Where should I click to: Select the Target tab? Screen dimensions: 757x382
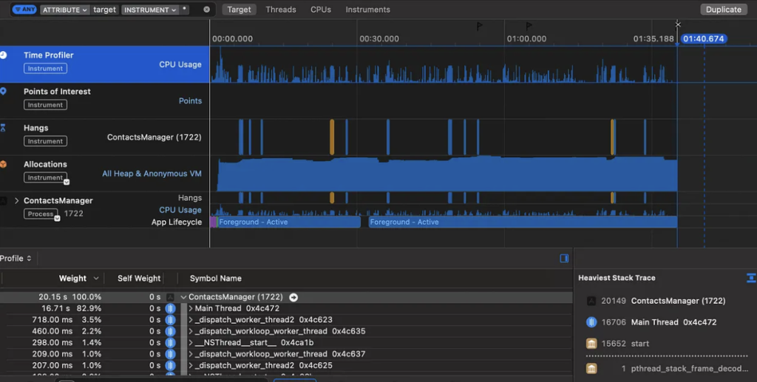[239, 10]
